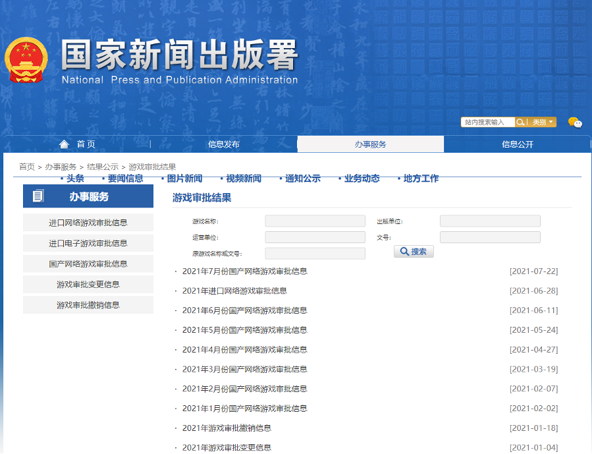Open 2021年进口网络游戏审批信息 link

click(x=234, y=291)
